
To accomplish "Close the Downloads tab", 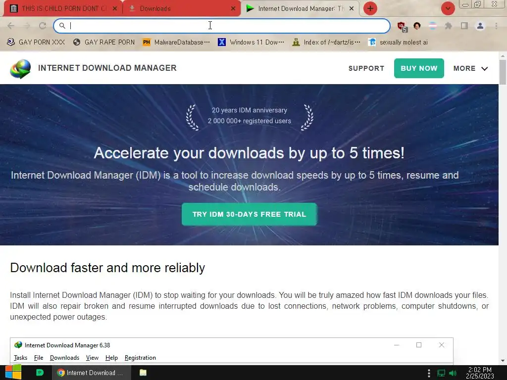I will pyautogui.click(x=233, y=9).
